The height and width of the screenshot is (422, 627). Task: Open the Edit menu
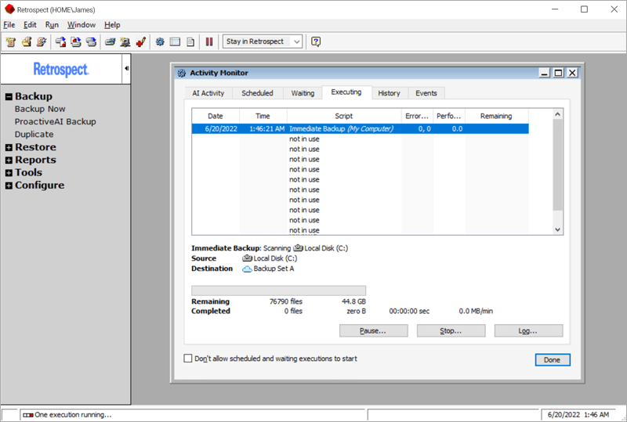(x=30, y=25)
